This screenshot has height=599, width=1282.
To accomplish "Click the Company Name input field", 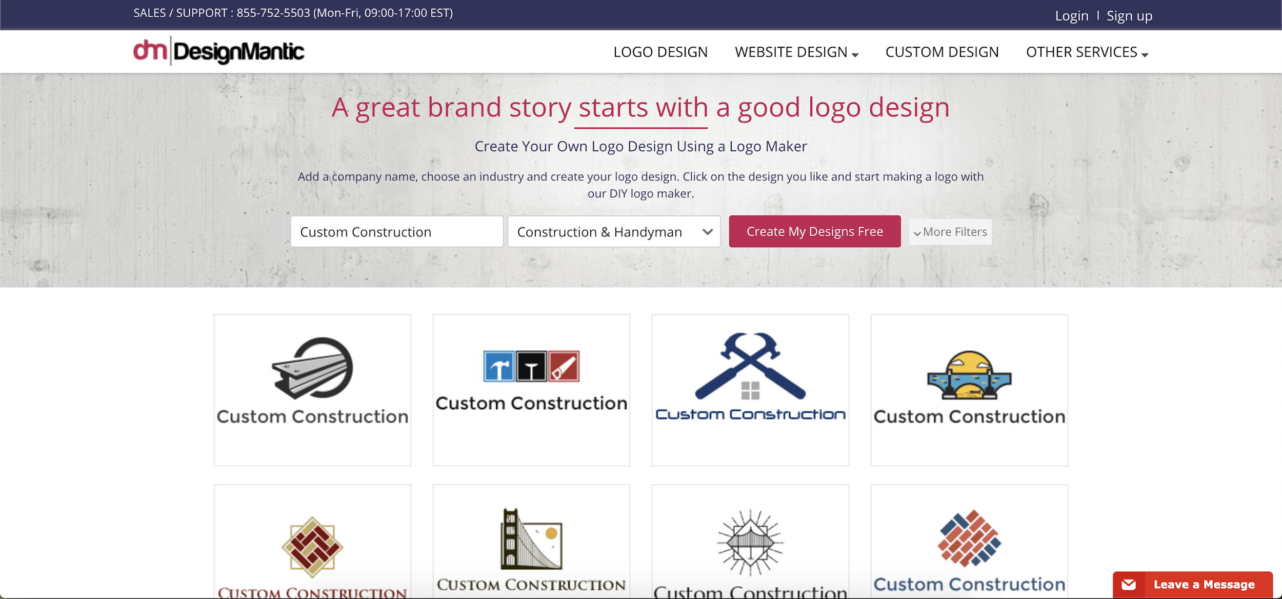I will click(x=396, y=231).
